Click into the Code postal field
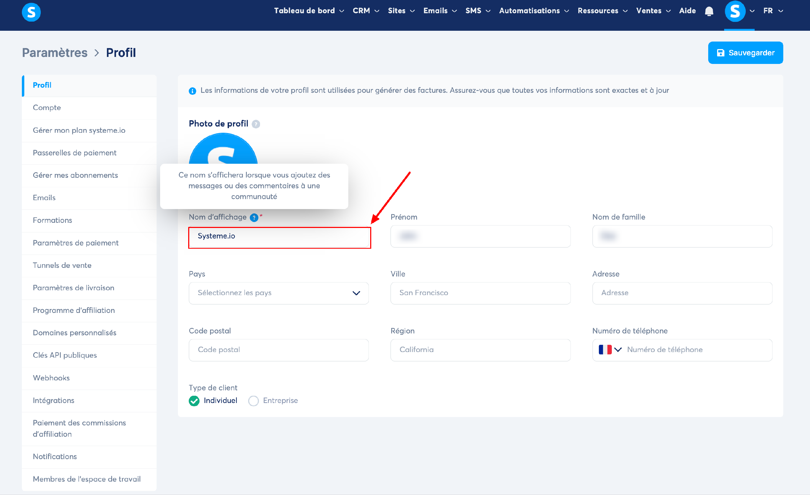Viewport: 810px width, 495px height. (278, 350)
